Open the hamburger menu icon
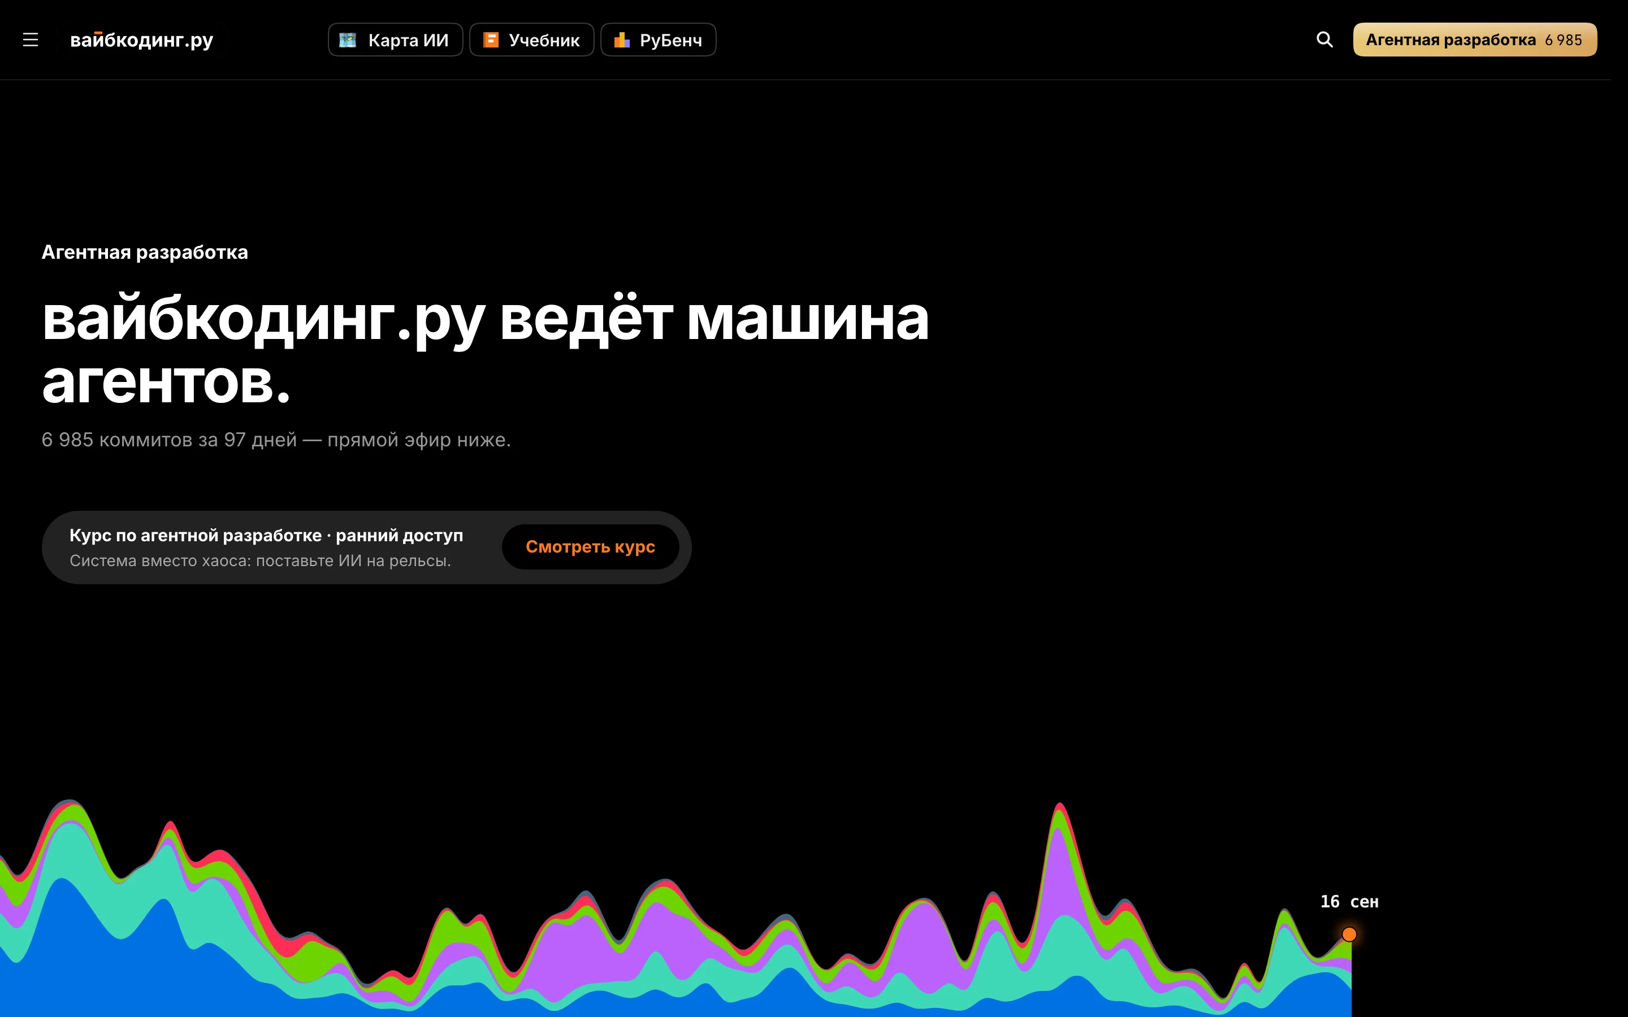This screenshot has height=1017, width=1628. coord(31,40)
